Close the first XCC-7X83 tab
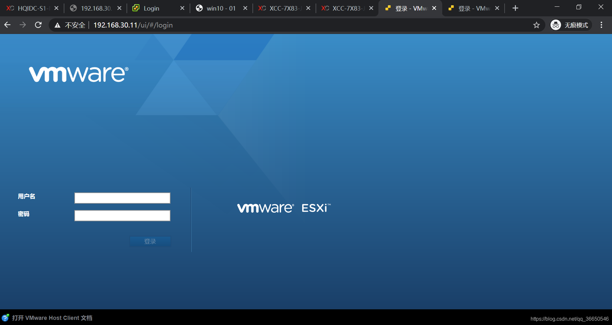The image size is (612, 325). point(308,8)
